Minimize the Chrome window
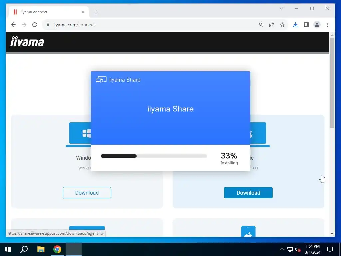The height and width of the screenshot is (256, 341). pyautogui.click(x=297, y=8)
